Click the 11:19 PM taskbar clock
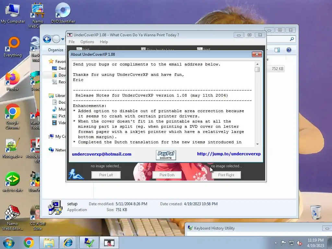 (315, 243)
